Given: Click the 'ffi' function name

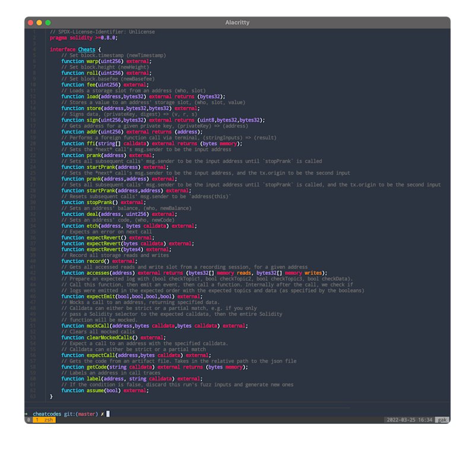Looking at the screenshot, I should coord(91,144).
